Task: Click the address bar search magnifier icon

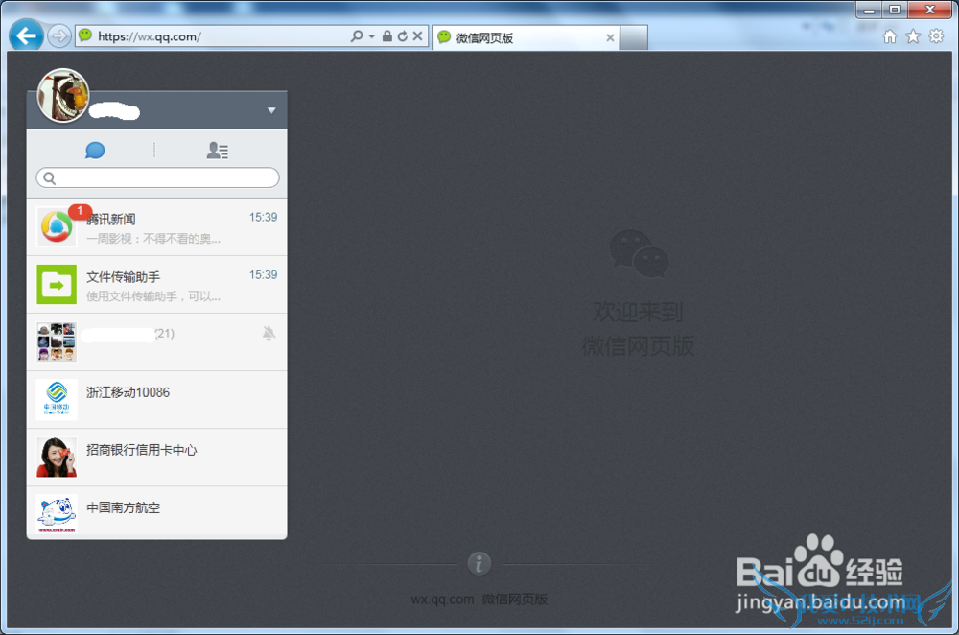Action: (357, 36)
